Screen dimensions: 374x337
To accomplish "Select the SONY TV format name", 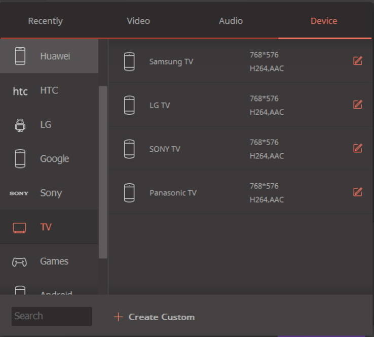I will pyautogui.click(x=165, y=149).
